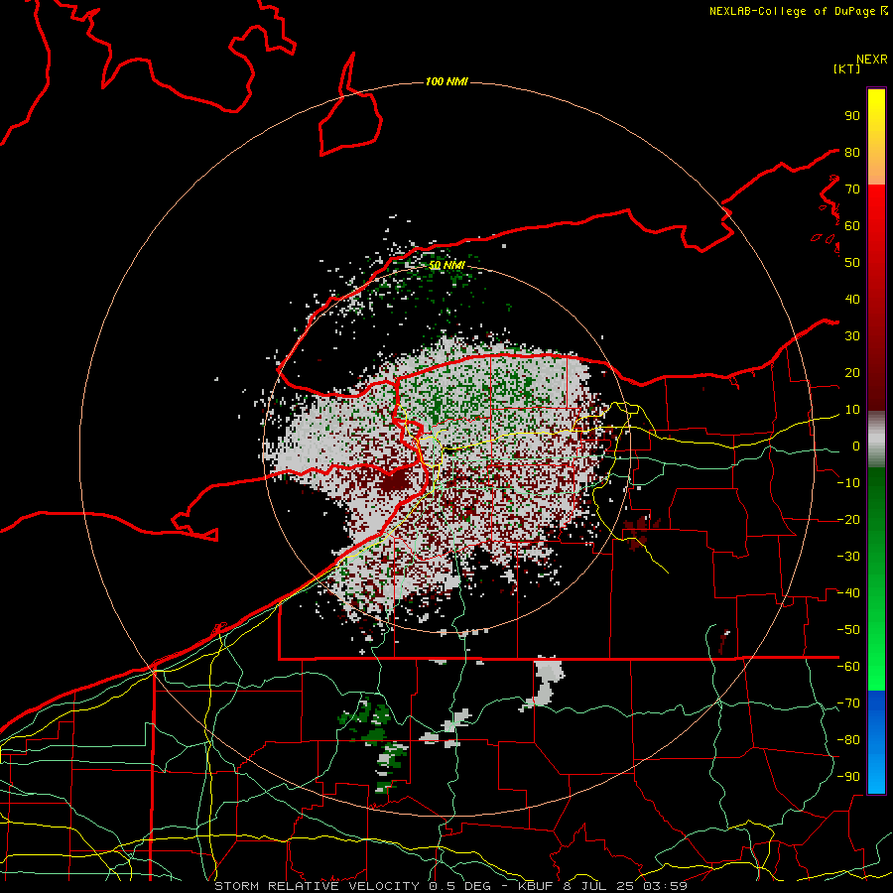Image resolution: width=893 pixels, height=893 pixels.
Task: Pick the gray zero-velocity segment of the color bar
Action: click(x=876, y=440)
